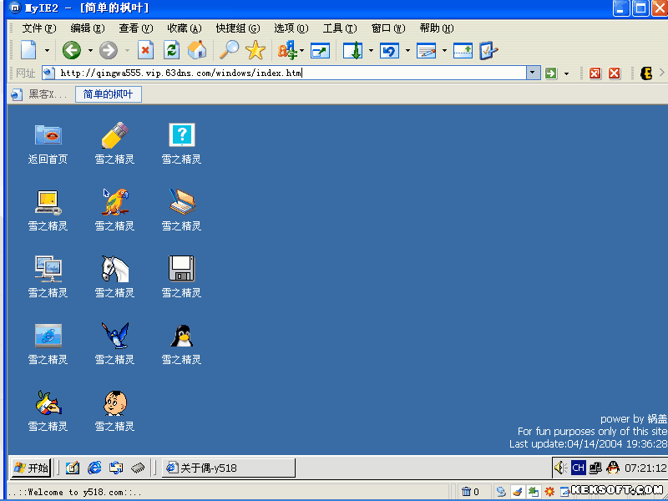This screenshot has height=501, width=668.
Task: Open the 编辑(E) menu
Action: click(x=88, y=28)
